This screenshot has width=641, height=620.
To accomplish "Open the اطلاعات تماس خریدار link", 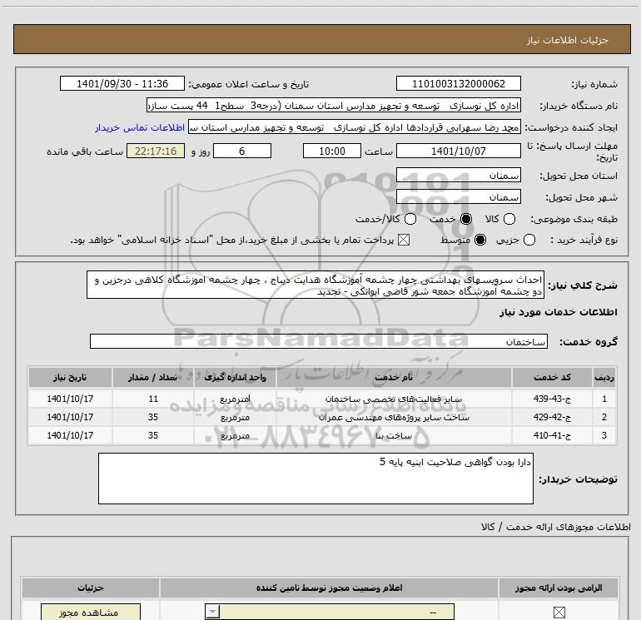I will [x=140, y=127].
